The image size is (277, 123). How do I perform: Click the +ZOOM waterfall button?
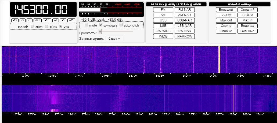point(247,15)
